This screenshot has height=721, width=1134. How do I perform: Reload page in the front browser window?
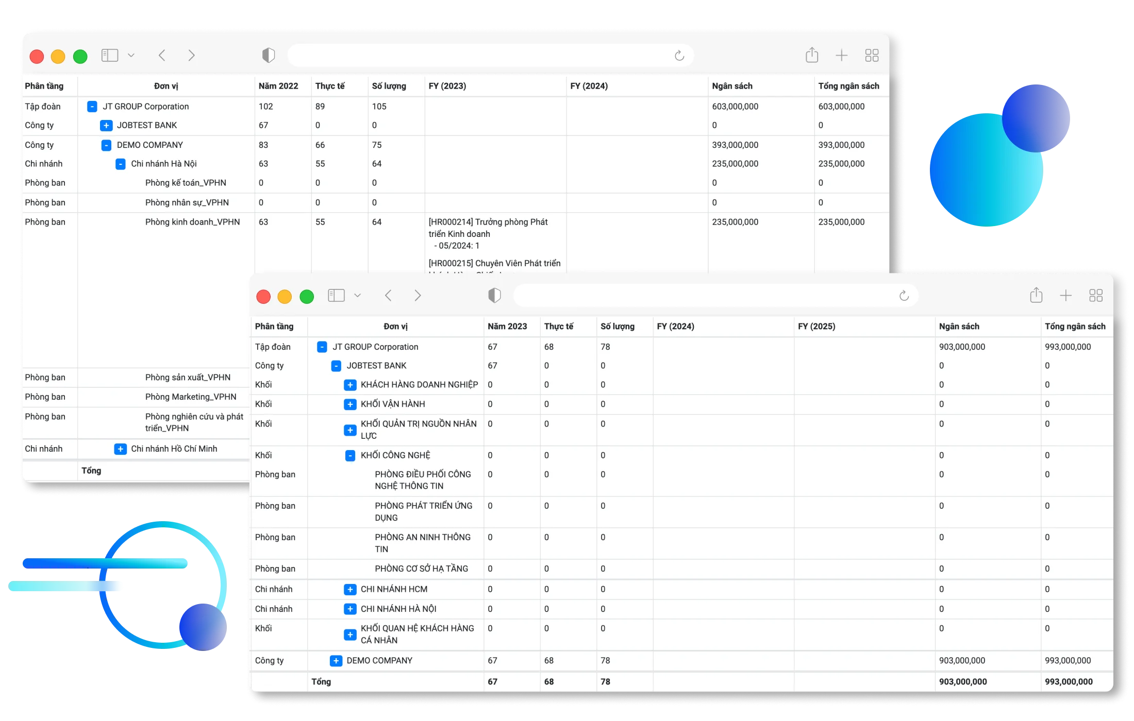click(904, 296)
